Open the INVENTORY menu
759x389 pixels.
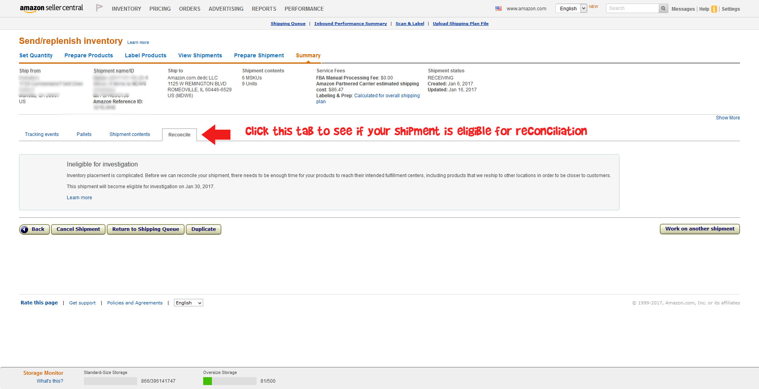126,9
